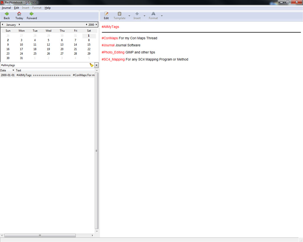The image size is (303, 242).
Task: Select January 31 in the calendar
Action: tap(21, 58)
